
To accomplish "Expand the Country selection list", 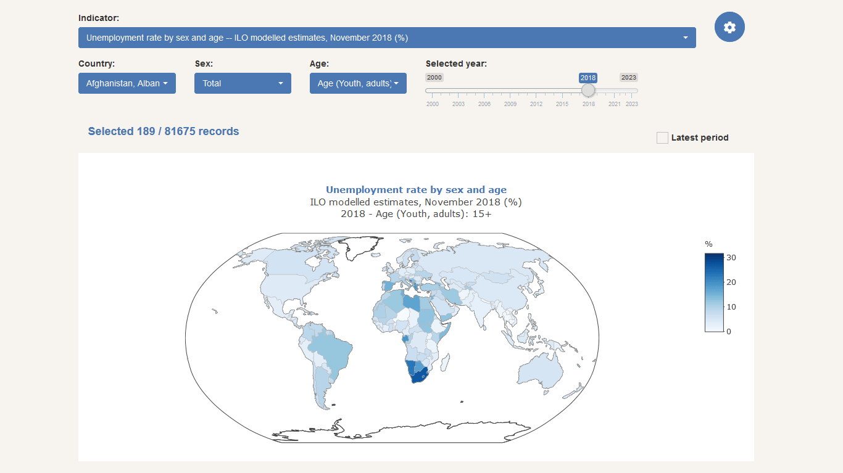I will point(127,83).
